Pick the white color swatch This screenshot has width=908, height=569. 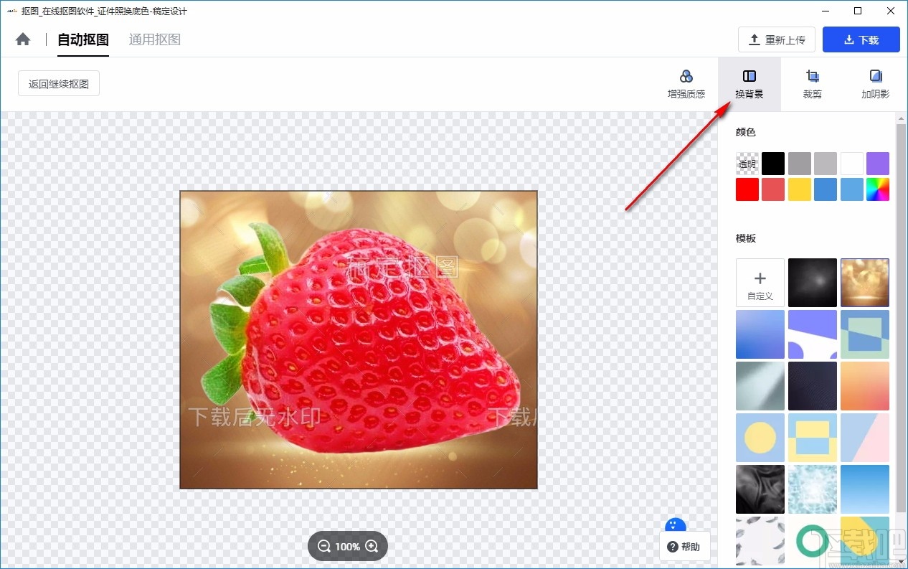coord(852,164)
